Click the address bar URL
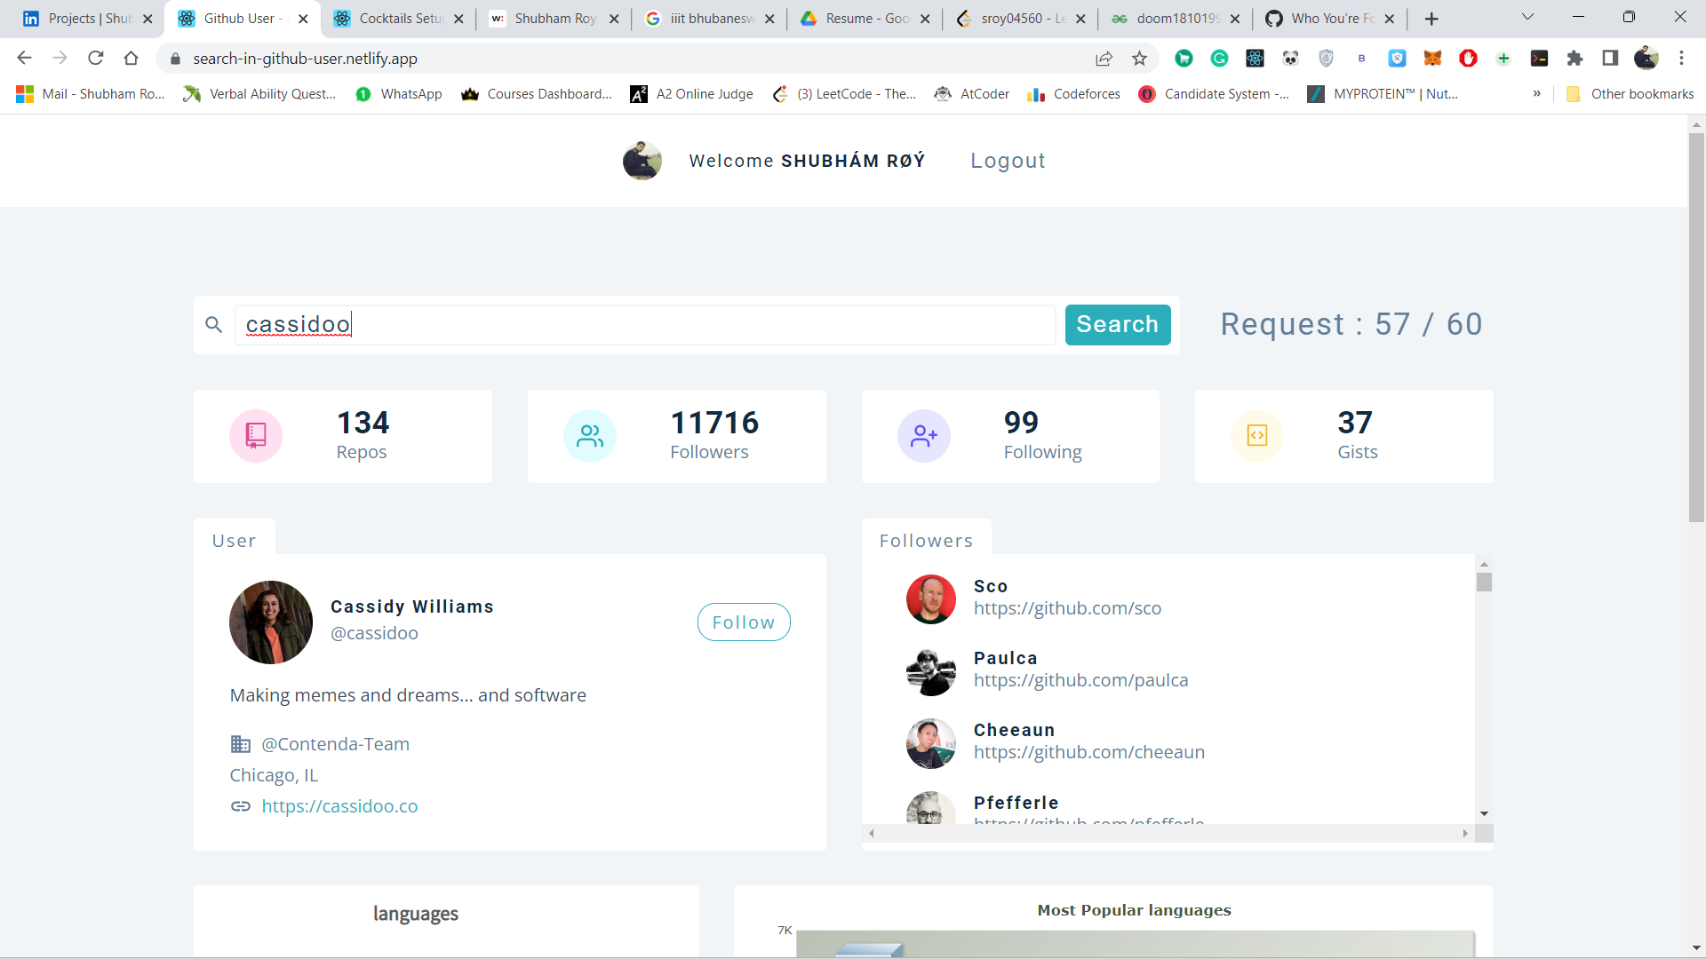This screenshot has height=959, width=1706. pos(305,59)
